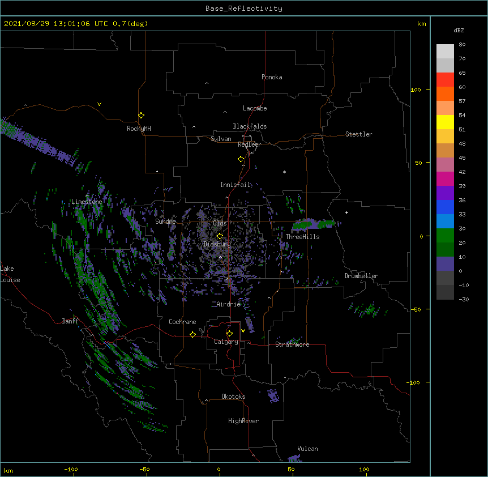Click the Drumheller label
Image resolution: width=488 pixels, height=477 pixels.
pyautogui.click(x=361, y=276)
